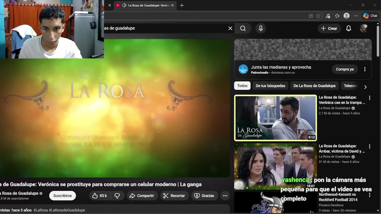Open the Domino's Pizza advertiser logo
The height and width of the screenshot is (214, 381).
[x=243, y=69]
